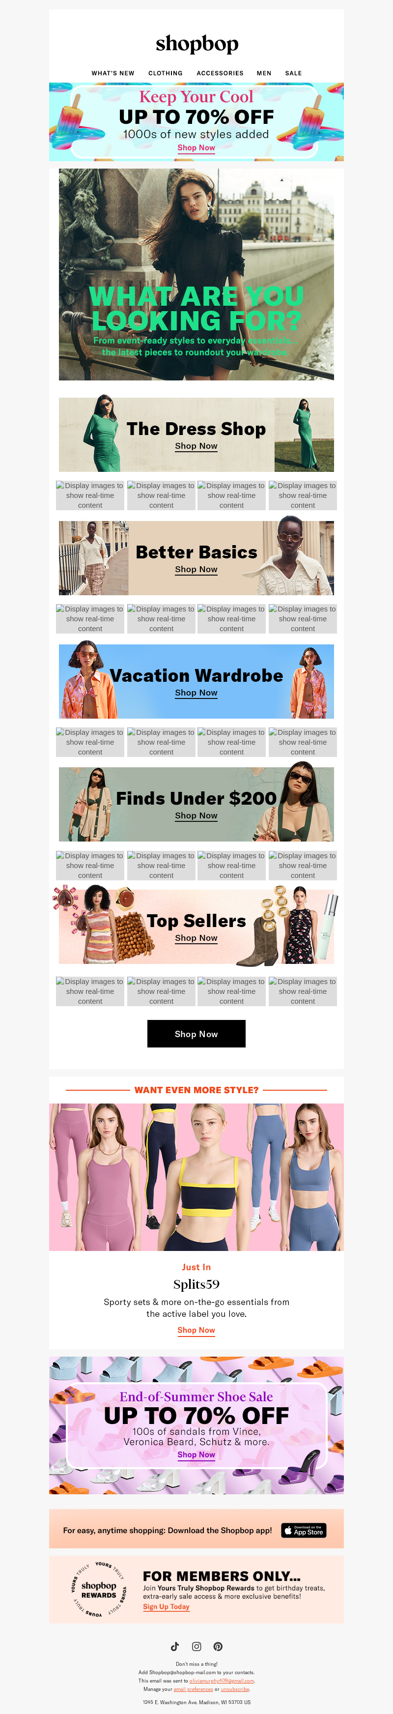
Task: Open Shop Now under Finds Under $200
Action: coord(196,816)
